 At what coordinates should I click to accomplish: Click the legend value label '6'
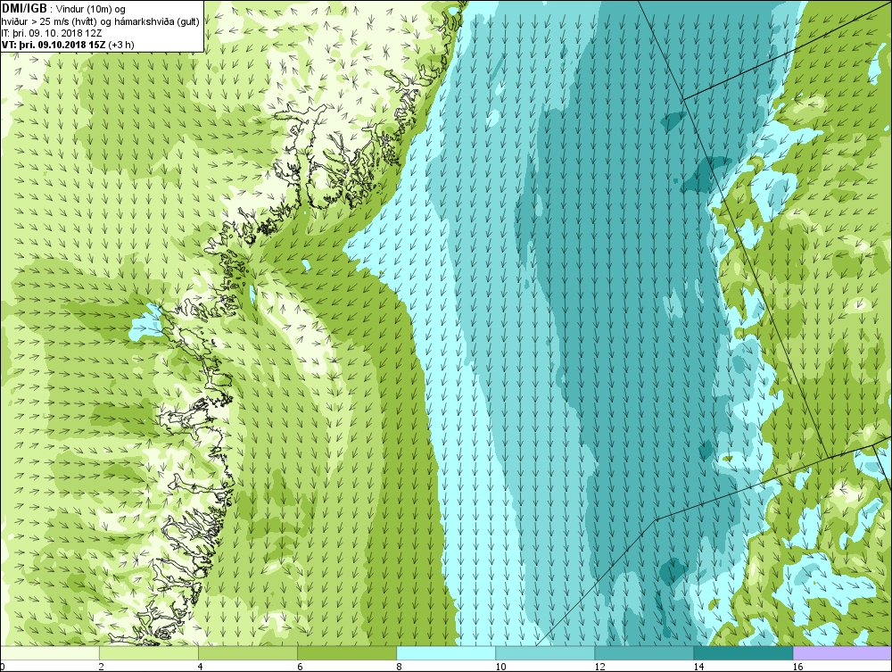pyautogui.click(x=300, y=667)
